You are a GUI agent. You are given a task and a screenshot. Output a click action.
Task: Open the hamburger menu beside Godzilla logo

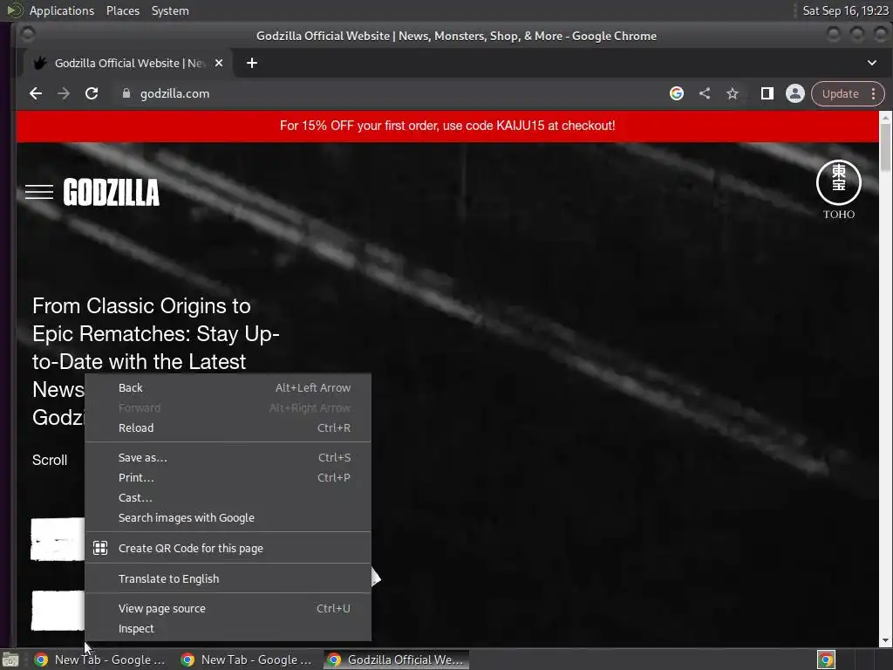tap(38, 193)
